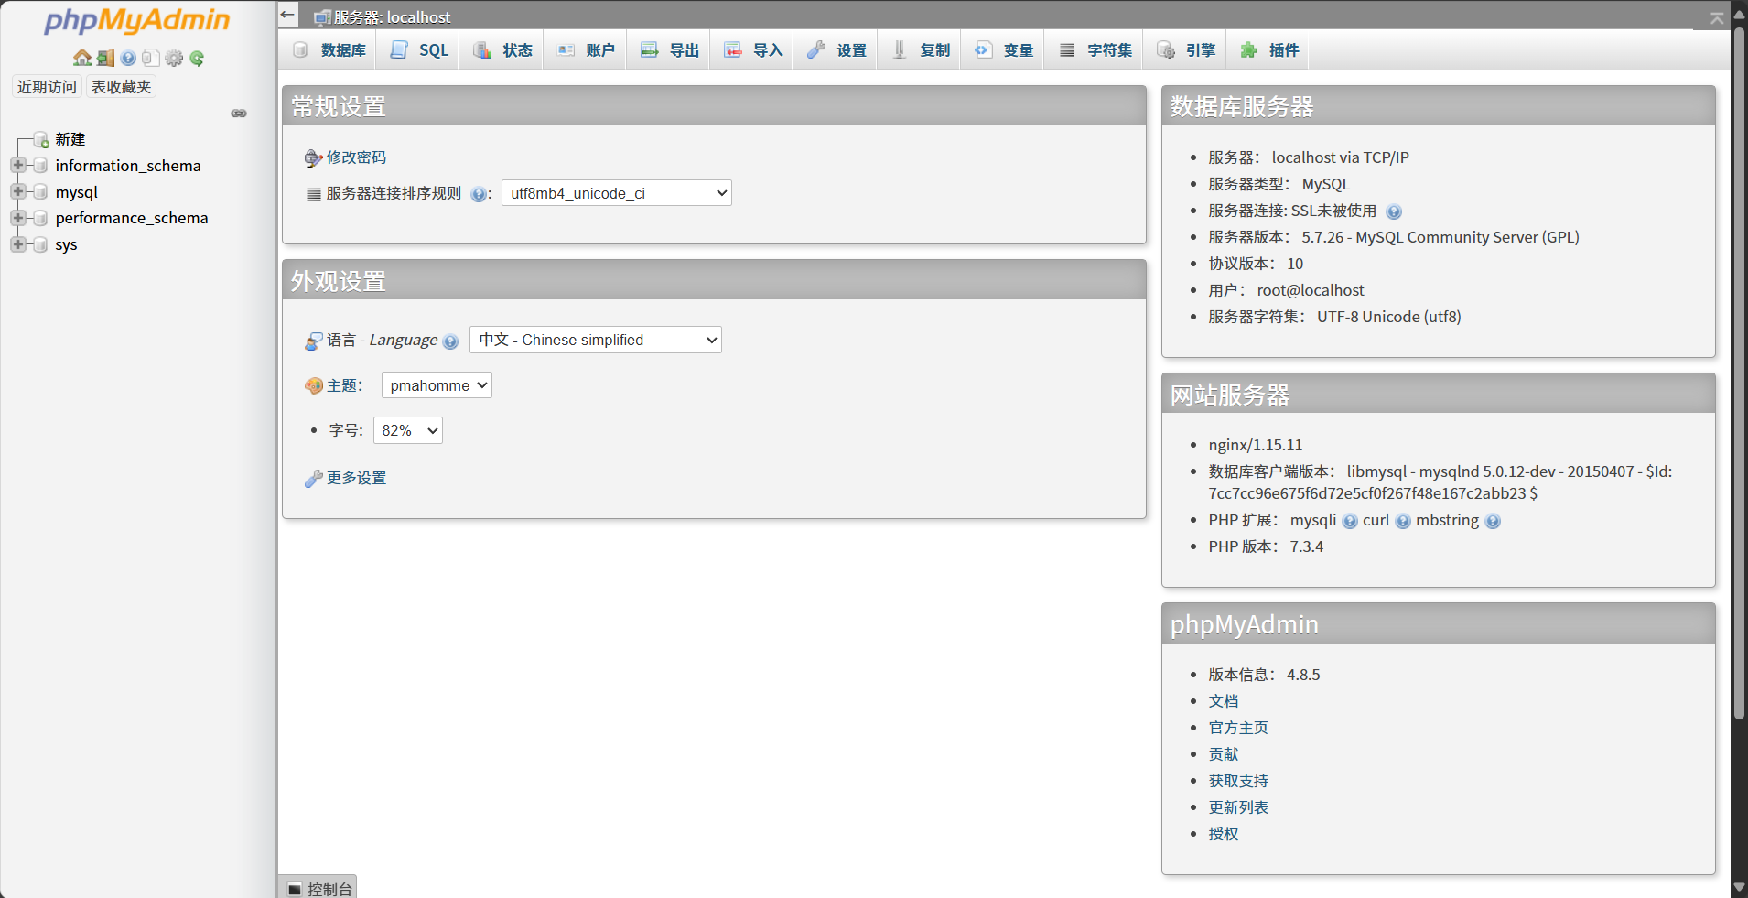Image resolution: width=1748 pixels, height=898 pixels.
Task: Open the 控制台 console bar
Action: pos(319,889)
